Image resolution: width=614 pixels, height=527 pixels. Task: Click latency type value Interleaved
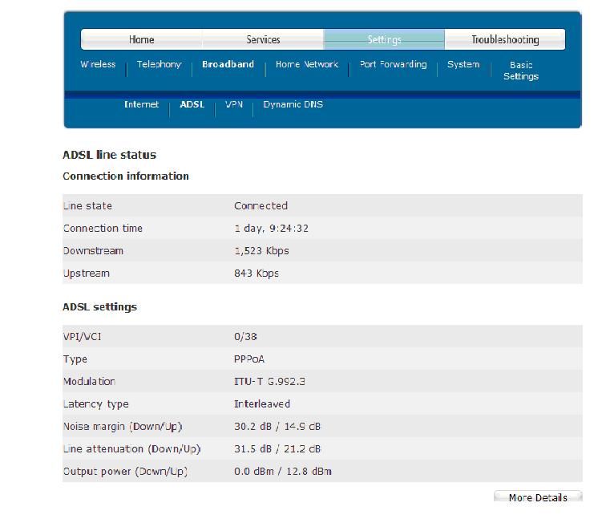[262, 404]
